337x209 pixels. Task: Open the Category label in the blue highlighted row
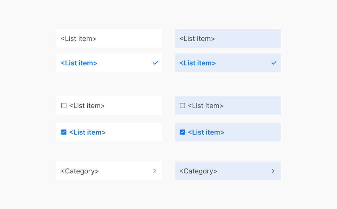[x=198, y=171]
